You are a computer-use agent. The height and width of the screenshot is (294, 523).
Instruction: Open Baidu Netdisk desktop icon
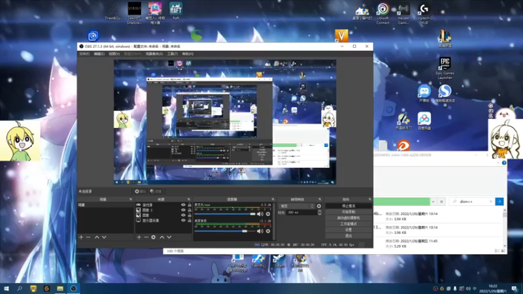click(x=424, y=121)
